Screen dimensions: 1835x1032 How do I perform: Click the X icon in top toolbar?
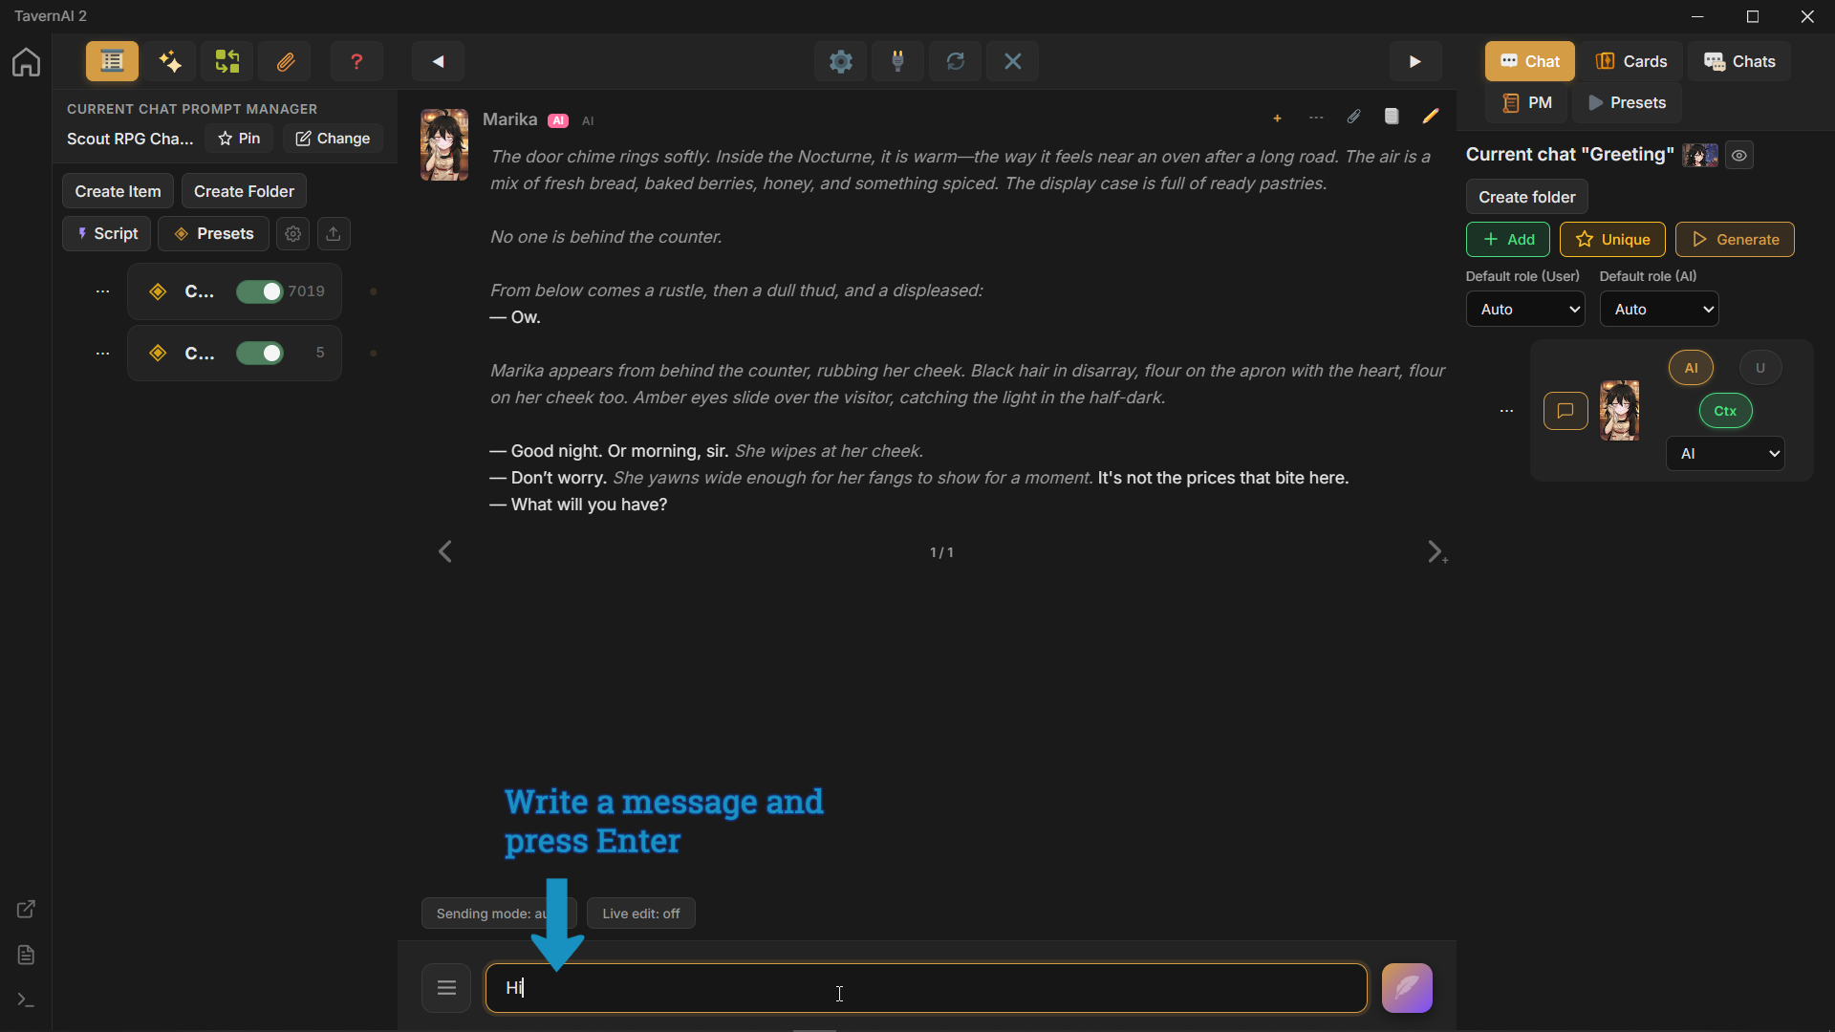coord(1013,61)
